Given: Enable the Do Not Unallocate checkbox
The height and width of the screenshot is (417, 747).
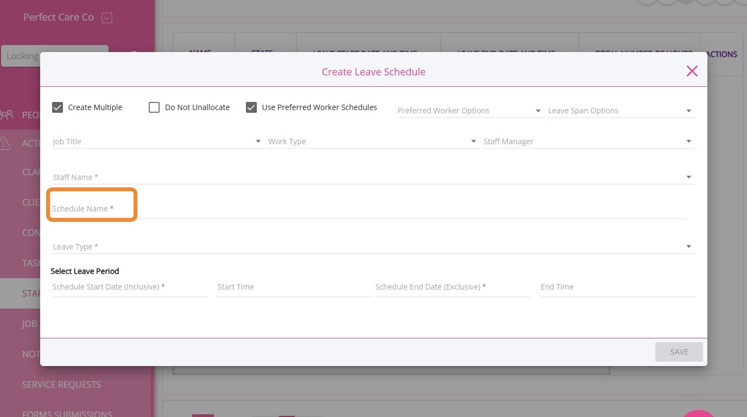Looking at the screenshot, I should pos(154,107).
